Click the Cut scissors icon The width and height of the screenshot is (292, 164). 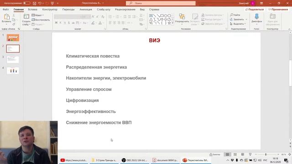(x=14, y=15)
